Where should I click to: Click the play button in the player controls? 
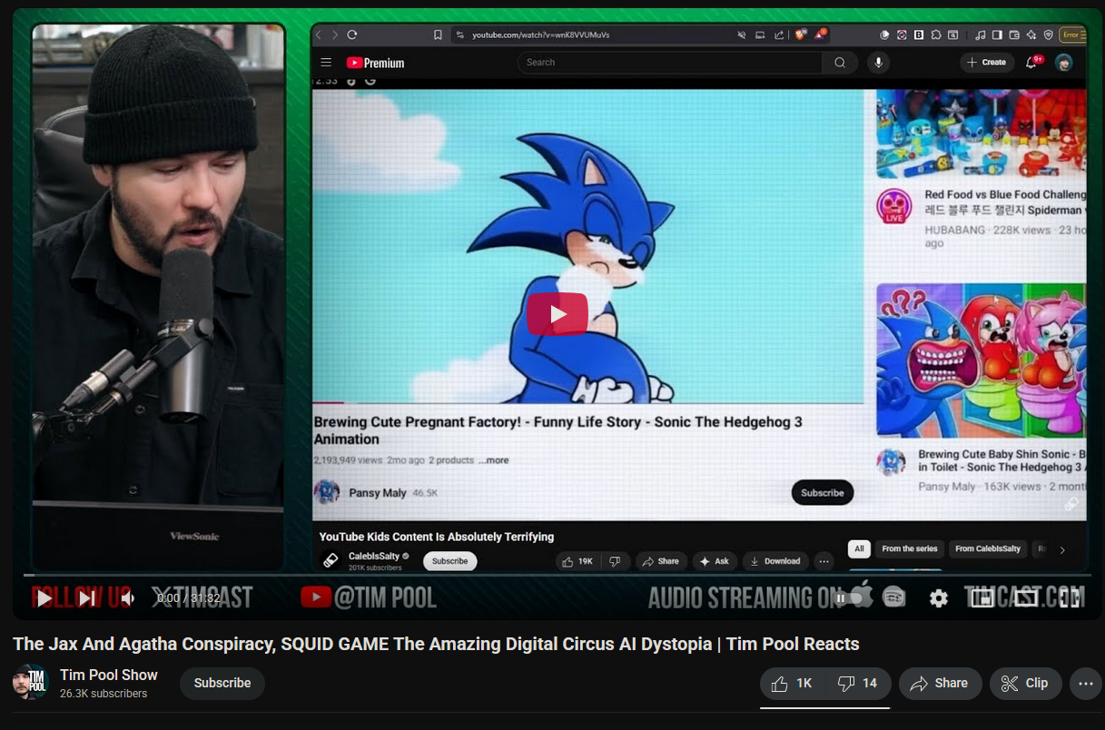(44, 598)
